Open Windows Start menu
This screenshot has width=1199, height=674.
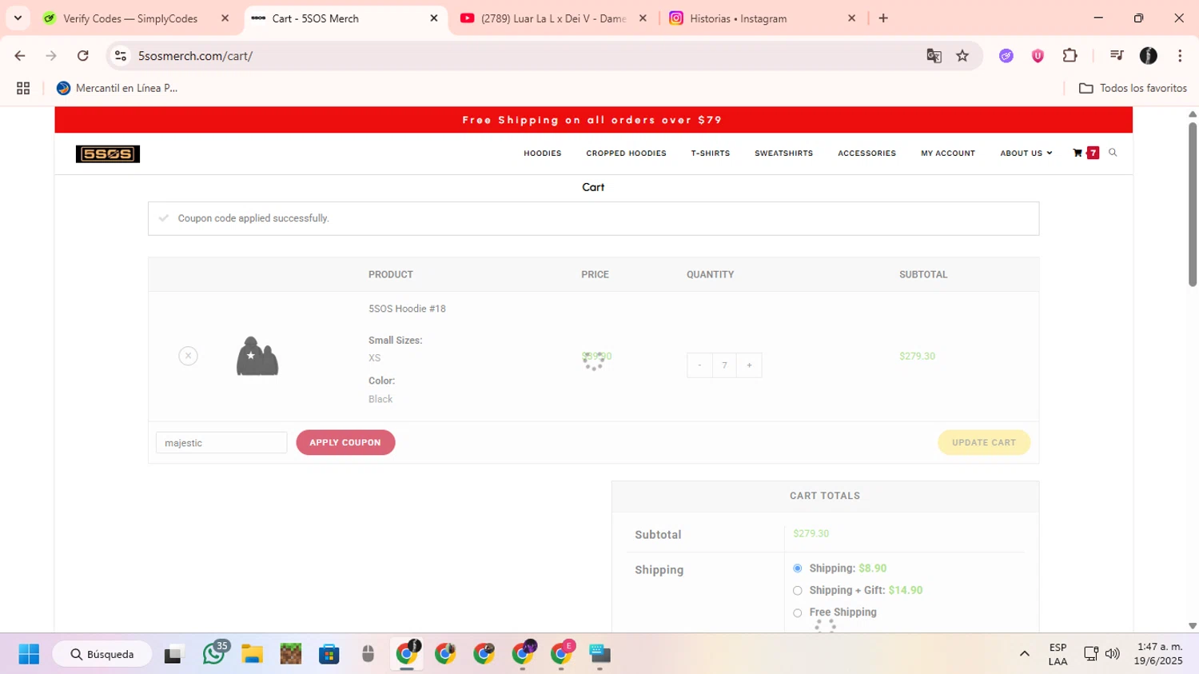pos(29,654)
